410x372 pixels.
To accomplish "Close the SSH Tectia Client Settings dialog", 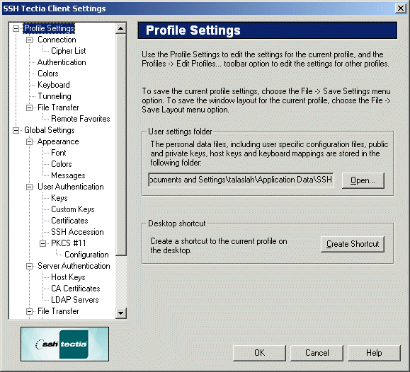I will (x=401, y=8).
